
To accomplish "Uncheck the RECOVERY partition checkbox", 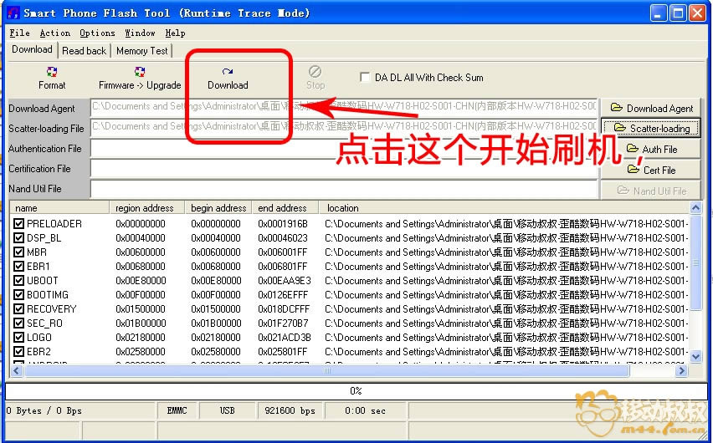I will coord(19,309).
